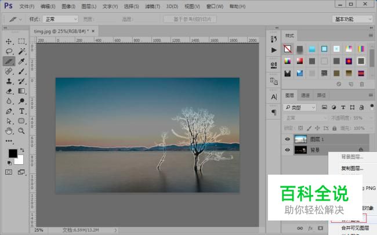Click the link layers chain icon

point(300,228)
